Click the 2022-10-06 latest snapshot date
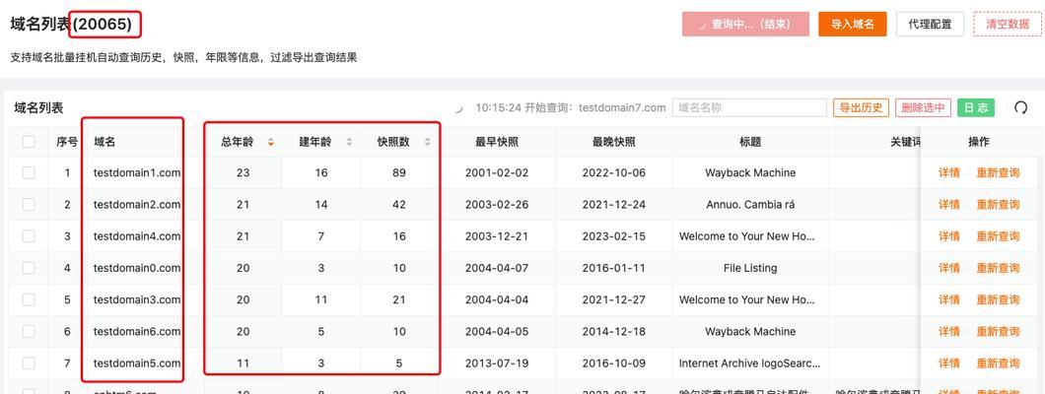The height and width of the screenshot is (394, 1045). coord(614,172)
